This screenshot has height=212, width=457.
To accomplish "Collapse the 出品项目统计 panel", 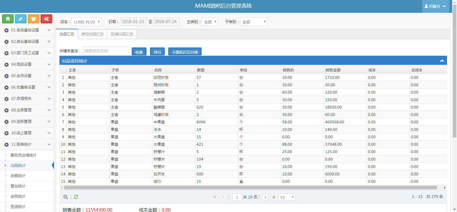I will click(442, 61).
